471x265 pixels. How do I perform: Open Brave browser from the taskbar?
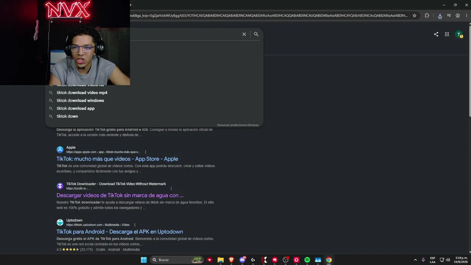tap(231, 260)
